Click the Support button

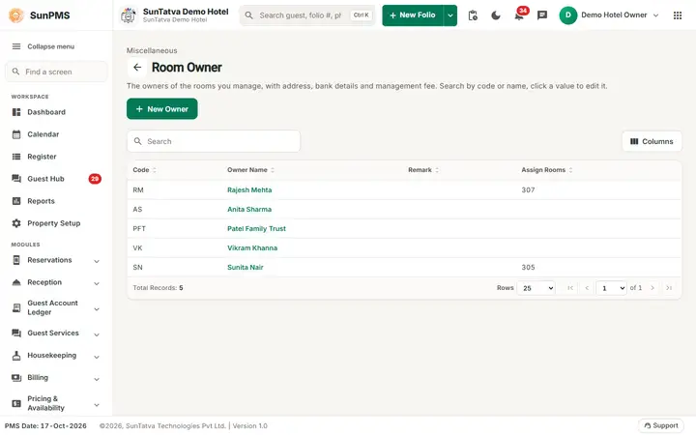point(661,425)
